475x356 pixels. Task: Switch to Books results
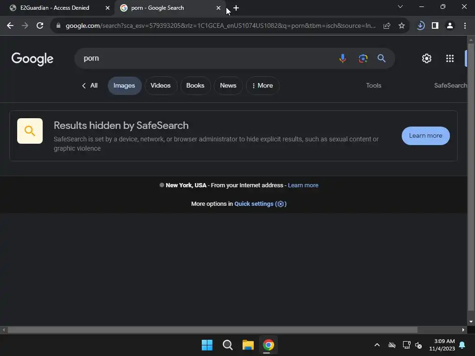(195, 86)
